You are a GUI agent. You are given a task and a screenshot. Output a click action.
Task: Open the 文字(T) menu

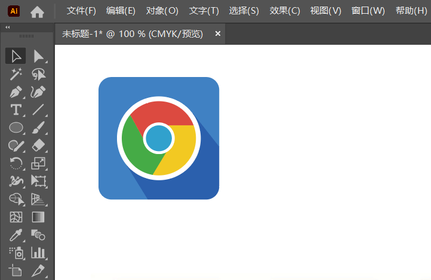click(204, 11)
